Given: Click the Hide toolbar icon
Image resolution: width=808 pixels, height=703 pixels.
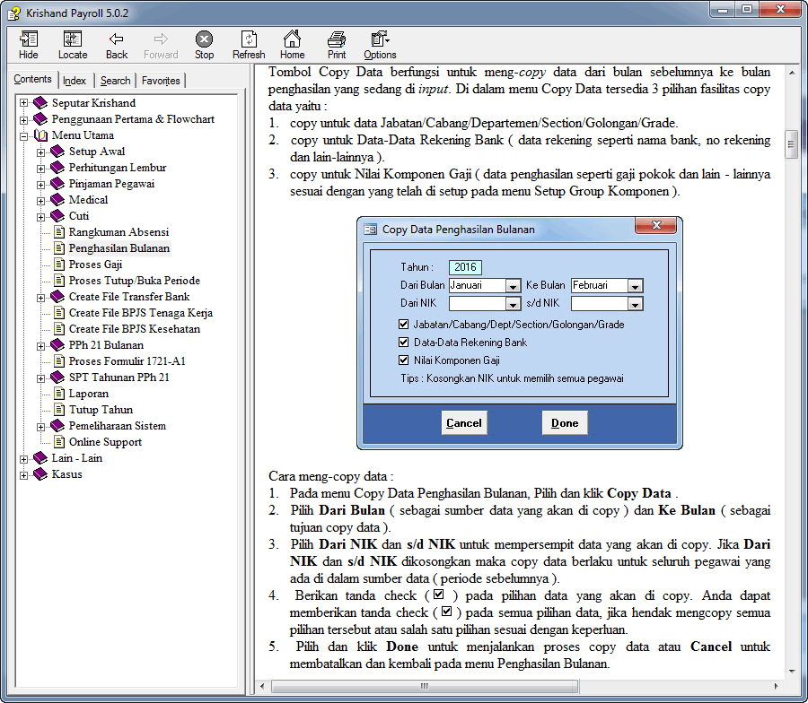Looking at the screenshot, I should tap(29, 44).
